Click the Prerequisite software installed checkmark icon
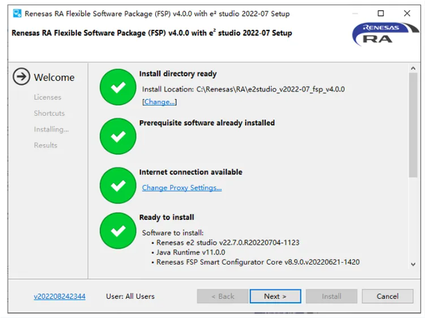Viewport: 425px width, 318px height. [x=118, y=136]
